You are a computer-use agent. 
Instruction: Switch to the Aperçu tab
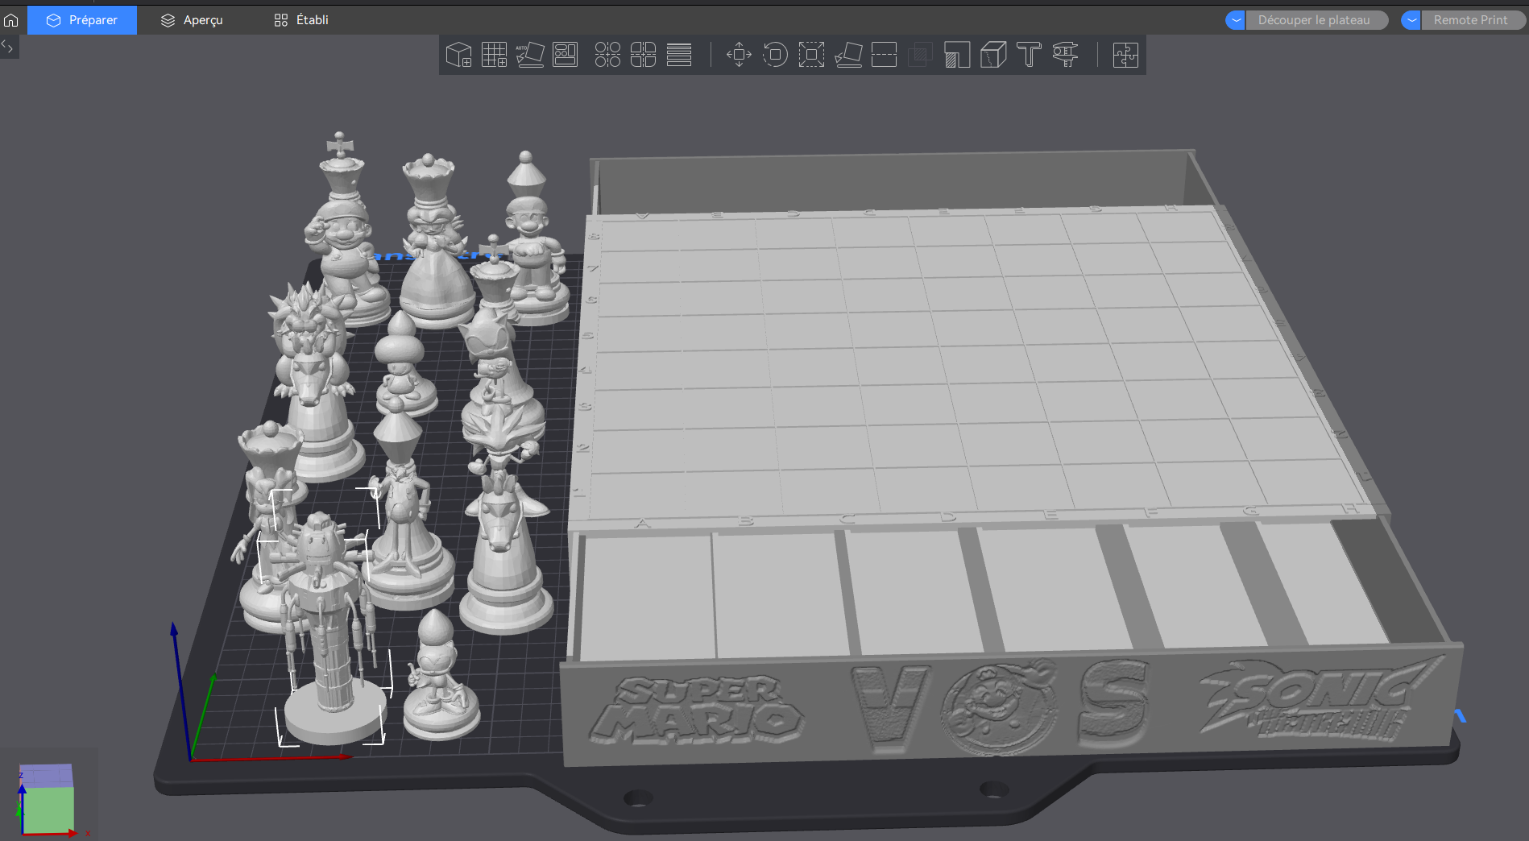point(192,20)
